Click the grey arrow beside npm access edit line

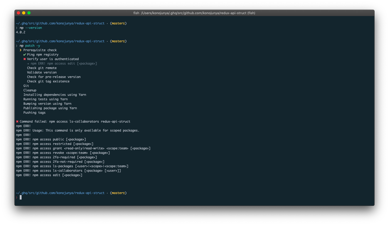pos(28,63)
